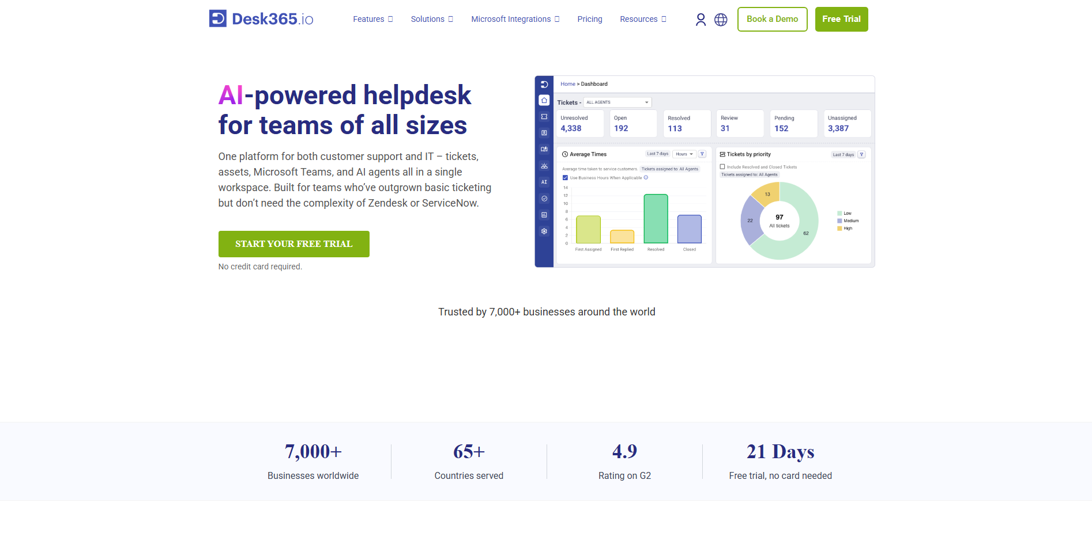The height and width of the screenshot is (533, 1092).
Task: Click START YOUR FREE TRIAL button
Action: pos(294,244)
